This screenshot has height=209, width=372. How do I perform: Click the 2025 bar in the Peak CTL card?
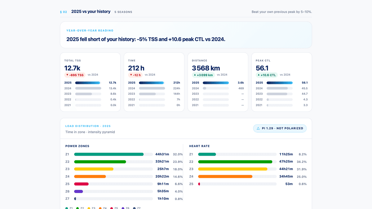click(280, 83)
